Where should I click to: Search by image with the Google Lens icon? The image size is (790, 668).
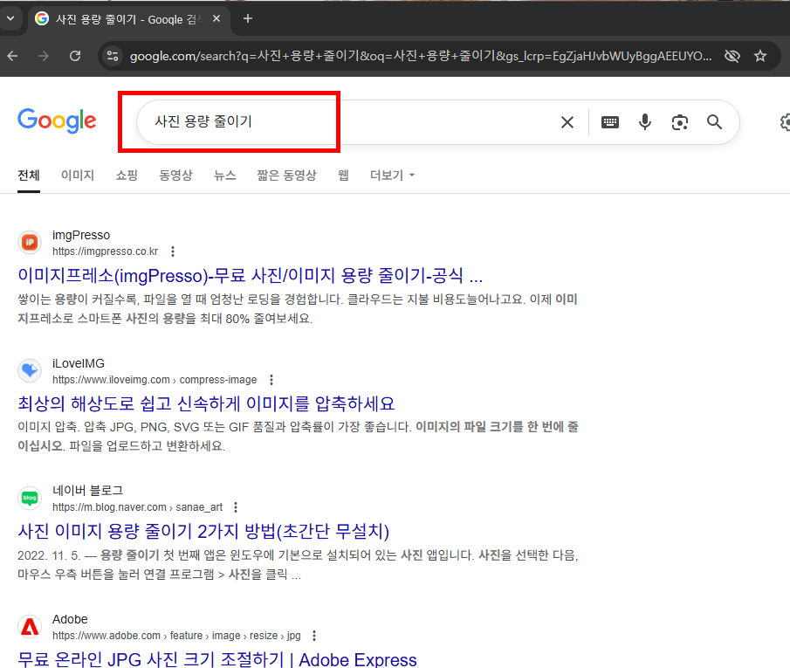pyautogui.click(x=680, y=122)
